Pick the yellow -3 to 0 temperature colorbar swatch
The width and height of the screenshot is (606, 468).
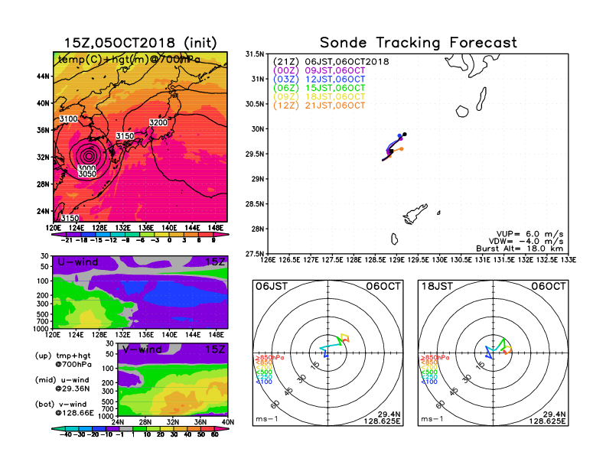coord(161,235)
